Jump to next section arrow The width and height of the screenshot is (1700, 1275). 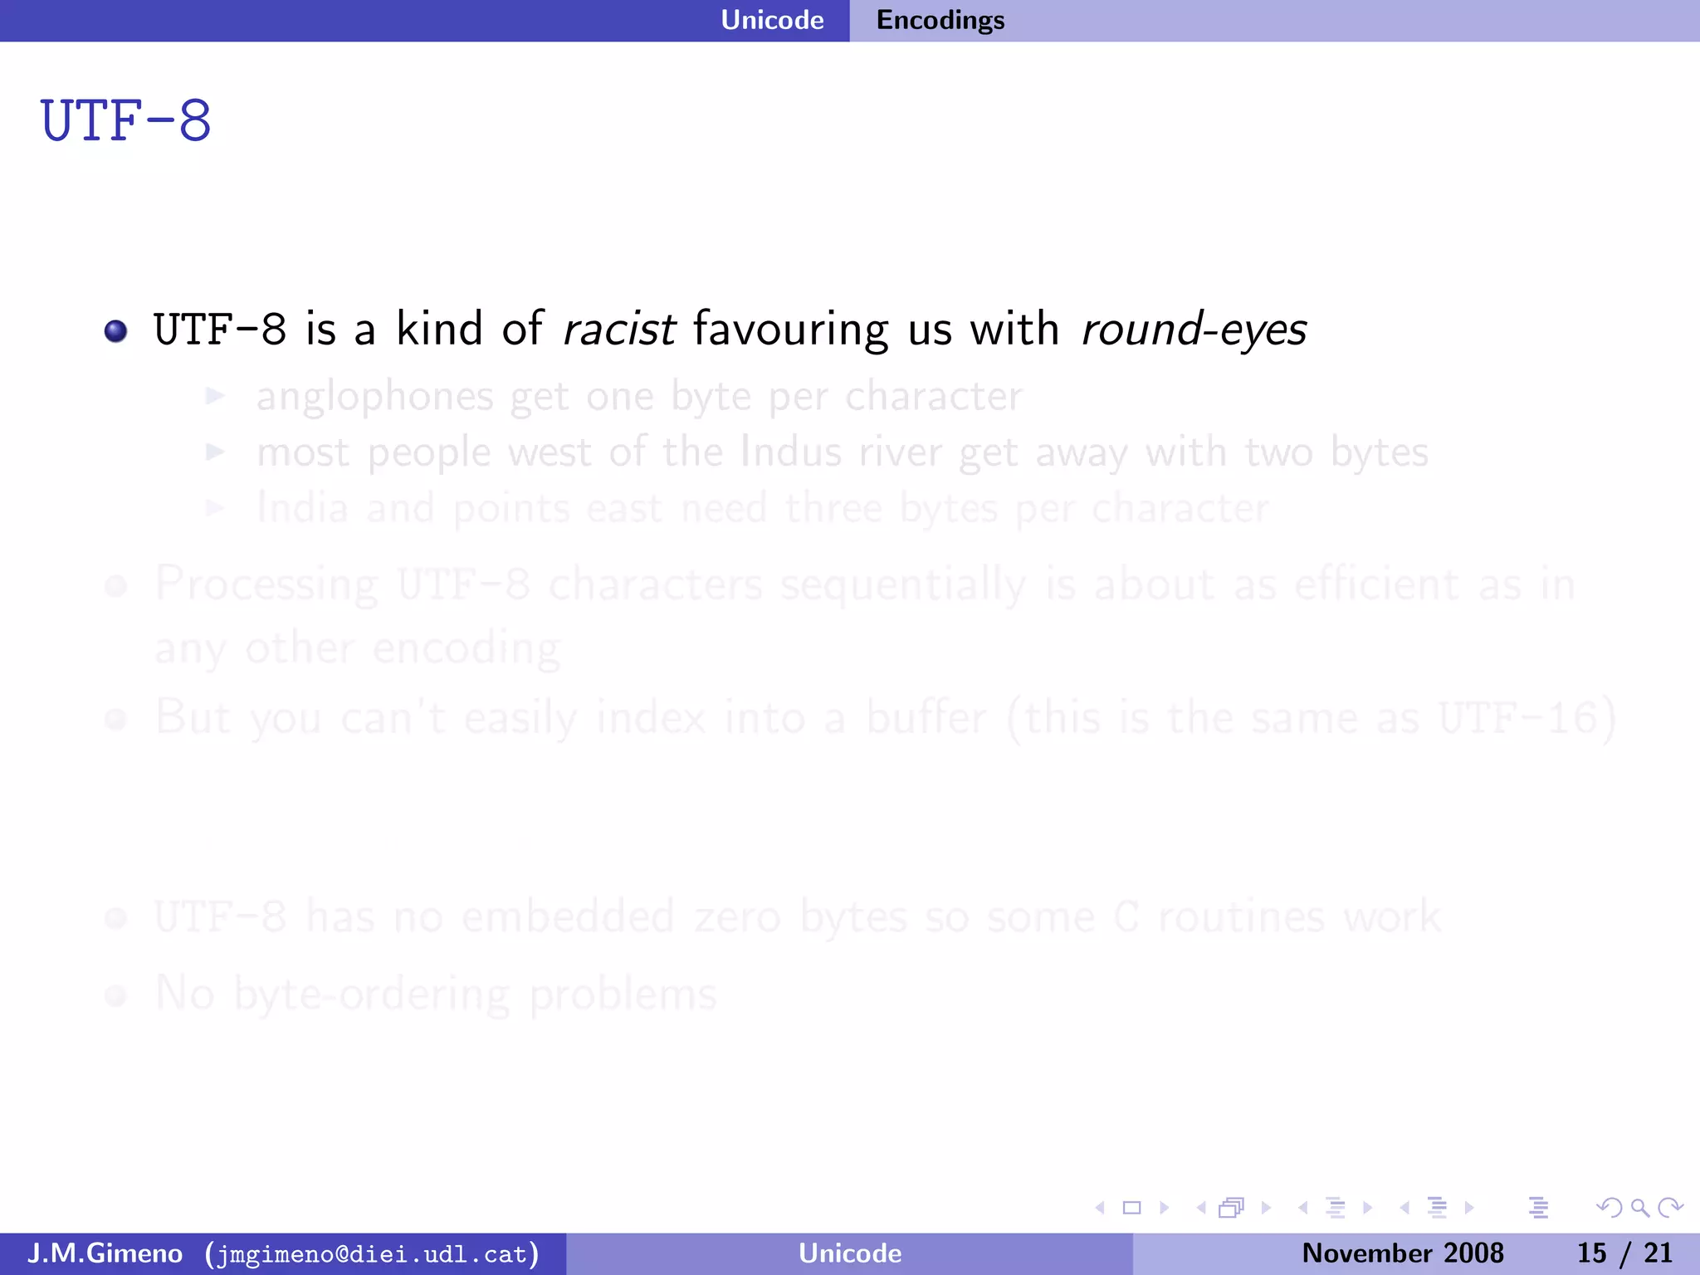click(1469, 1208)
